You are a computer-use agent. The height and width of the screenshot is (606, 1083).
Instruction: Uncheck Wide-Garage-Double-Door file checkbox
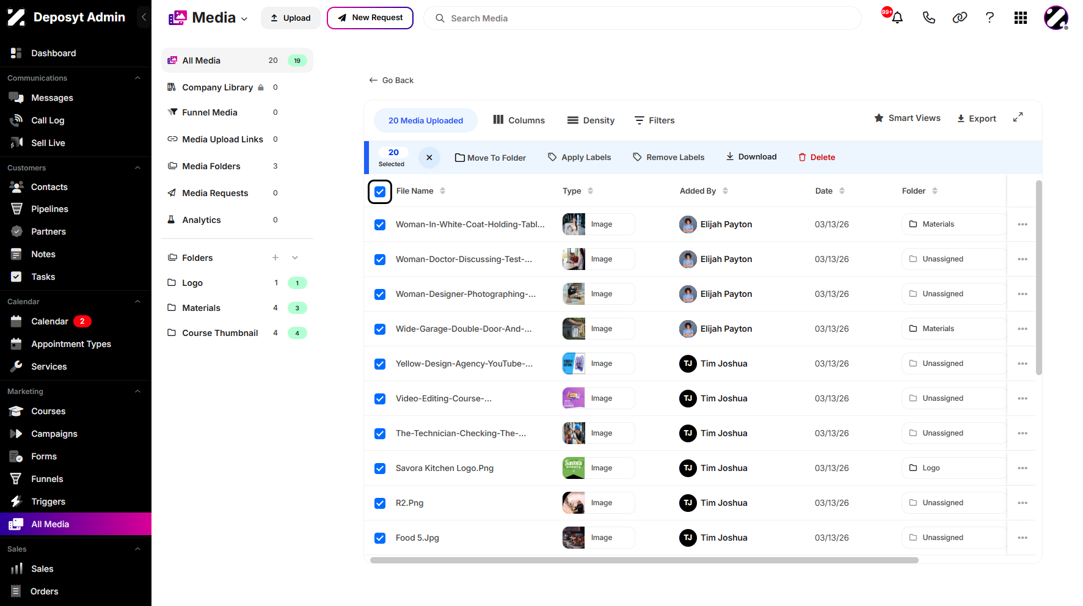click(x=380, y=329)
